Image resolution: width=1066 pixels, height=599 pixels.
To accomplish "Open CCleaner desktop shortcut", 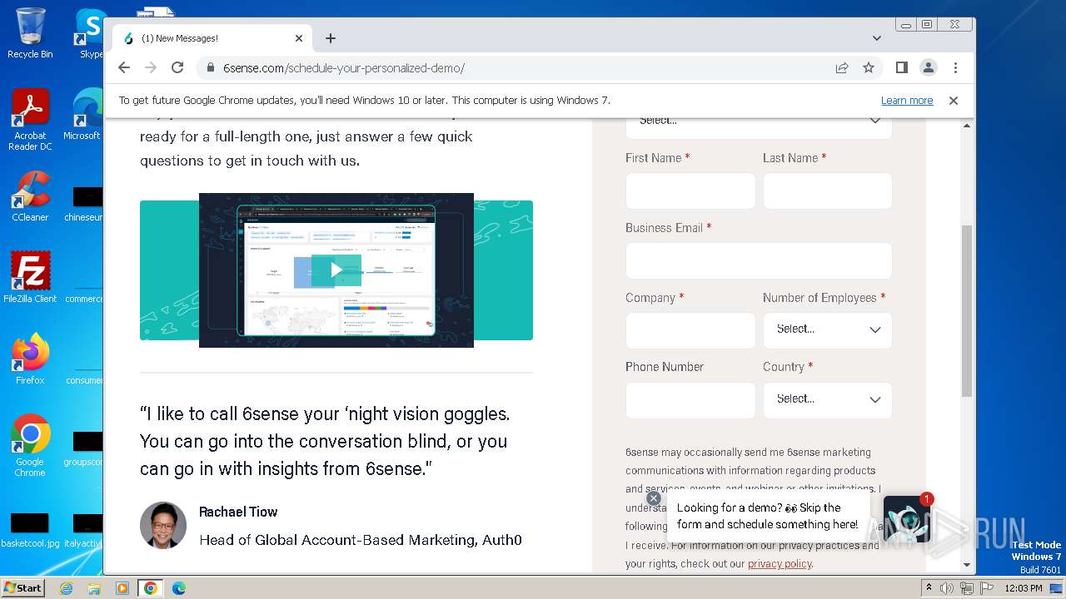I will point(30,196).
